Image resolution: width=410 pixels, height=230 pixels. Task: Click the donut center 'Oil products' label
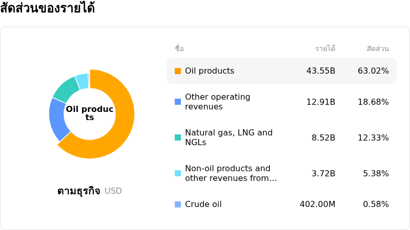click(x=89, y=113)
